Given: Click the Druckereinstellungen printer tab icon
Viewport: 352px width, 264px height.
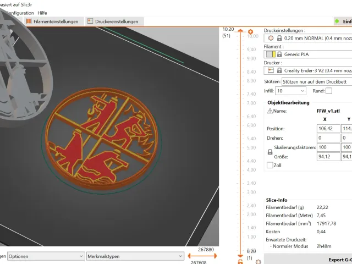Looking at the screenshot, I should tap(90, 21).
